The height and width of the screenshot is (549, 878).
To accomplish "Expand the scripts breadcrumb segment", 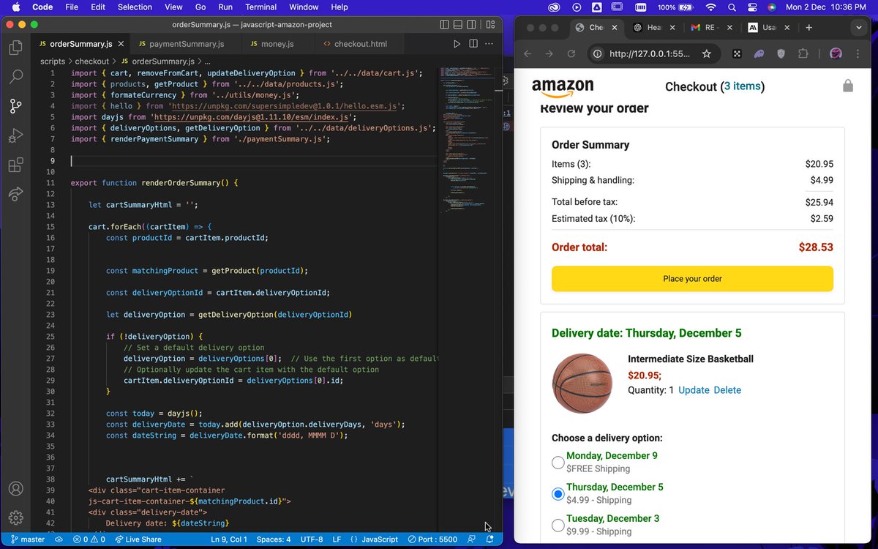I will point(52,61).
